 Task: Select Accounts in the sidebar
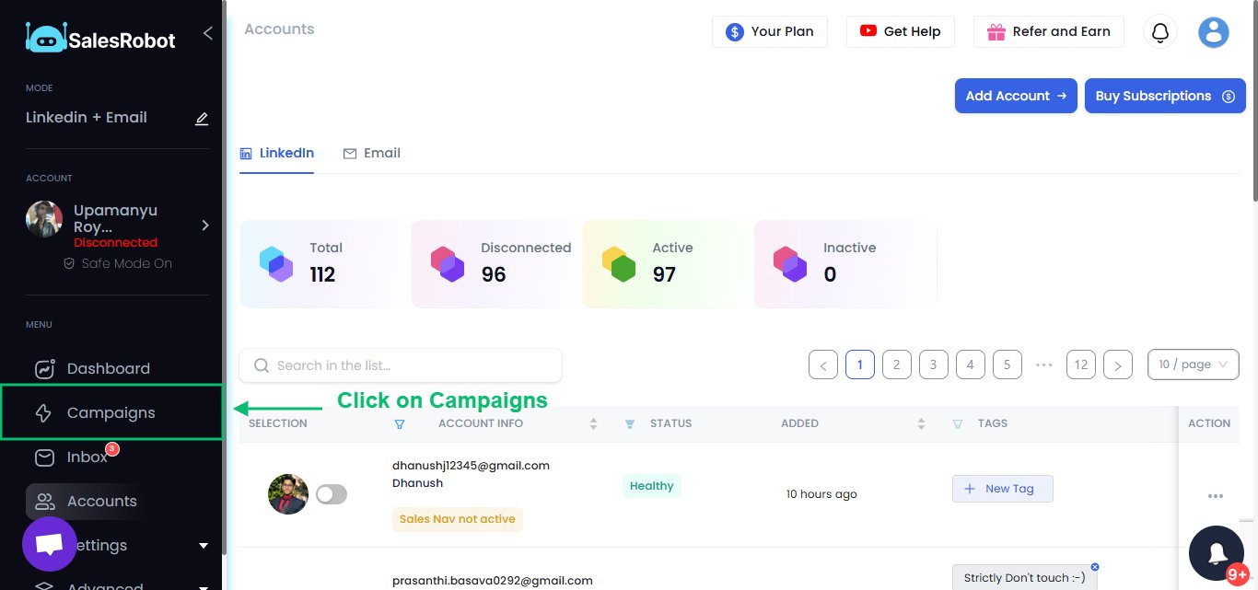[x=101, y=501]
